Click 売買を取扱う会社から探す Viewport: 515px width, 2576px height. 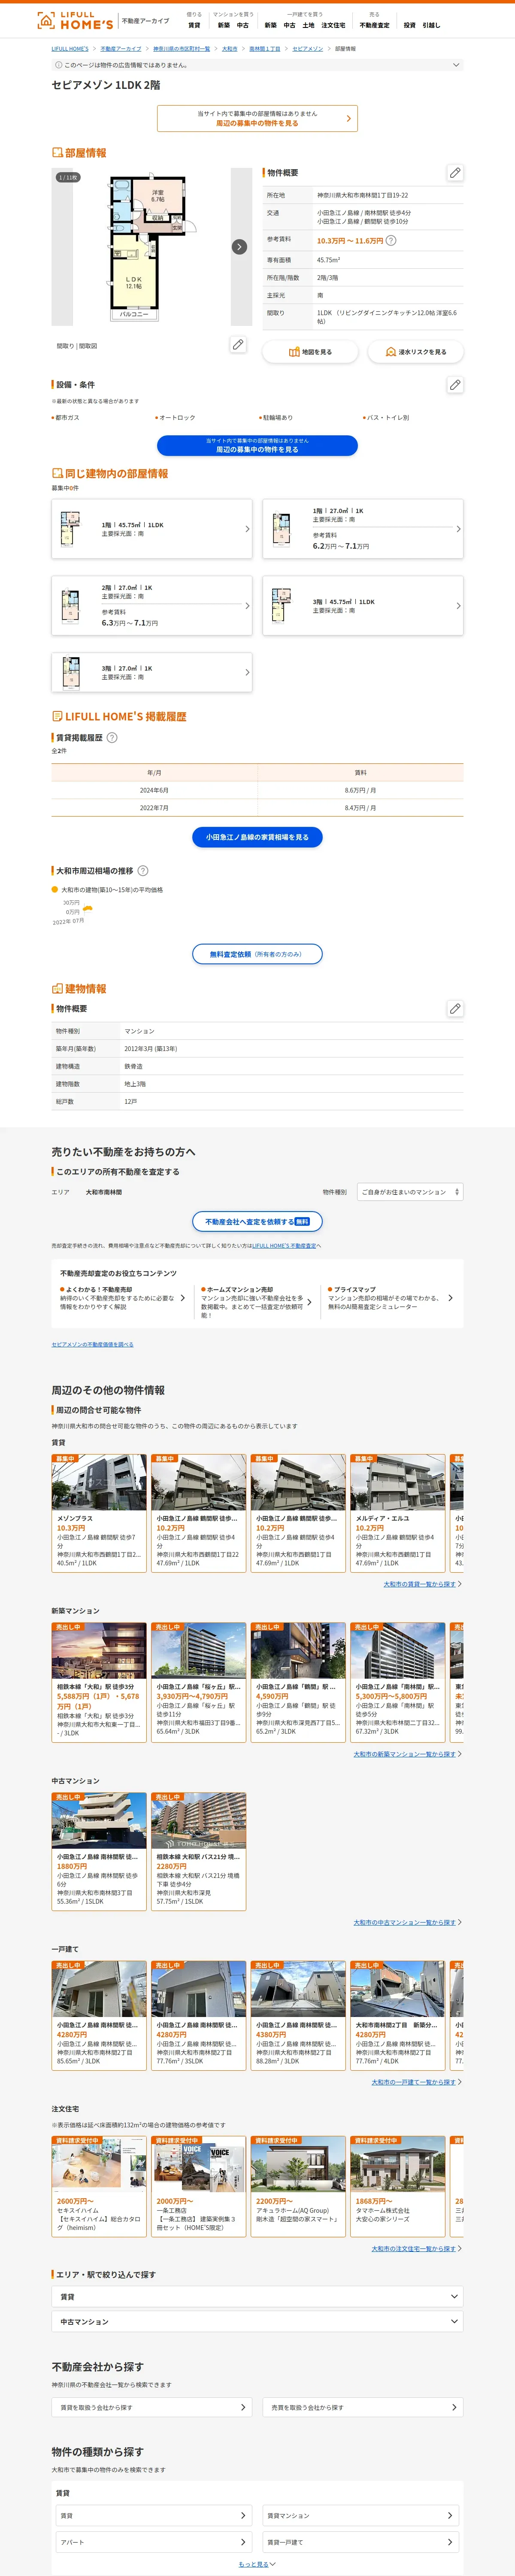point(363,2407)
